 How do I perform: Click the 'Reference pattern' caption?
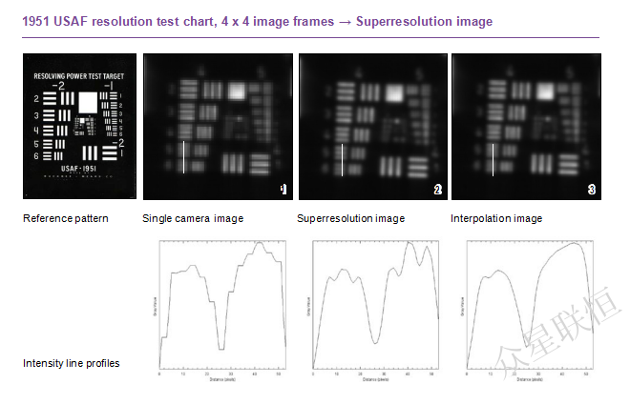65,219
